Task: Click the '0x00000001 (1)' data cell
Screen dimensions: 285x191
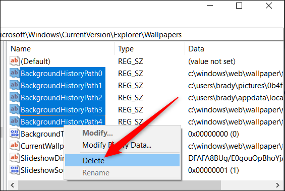Action: pyautogui.click(x=213, y=170)
